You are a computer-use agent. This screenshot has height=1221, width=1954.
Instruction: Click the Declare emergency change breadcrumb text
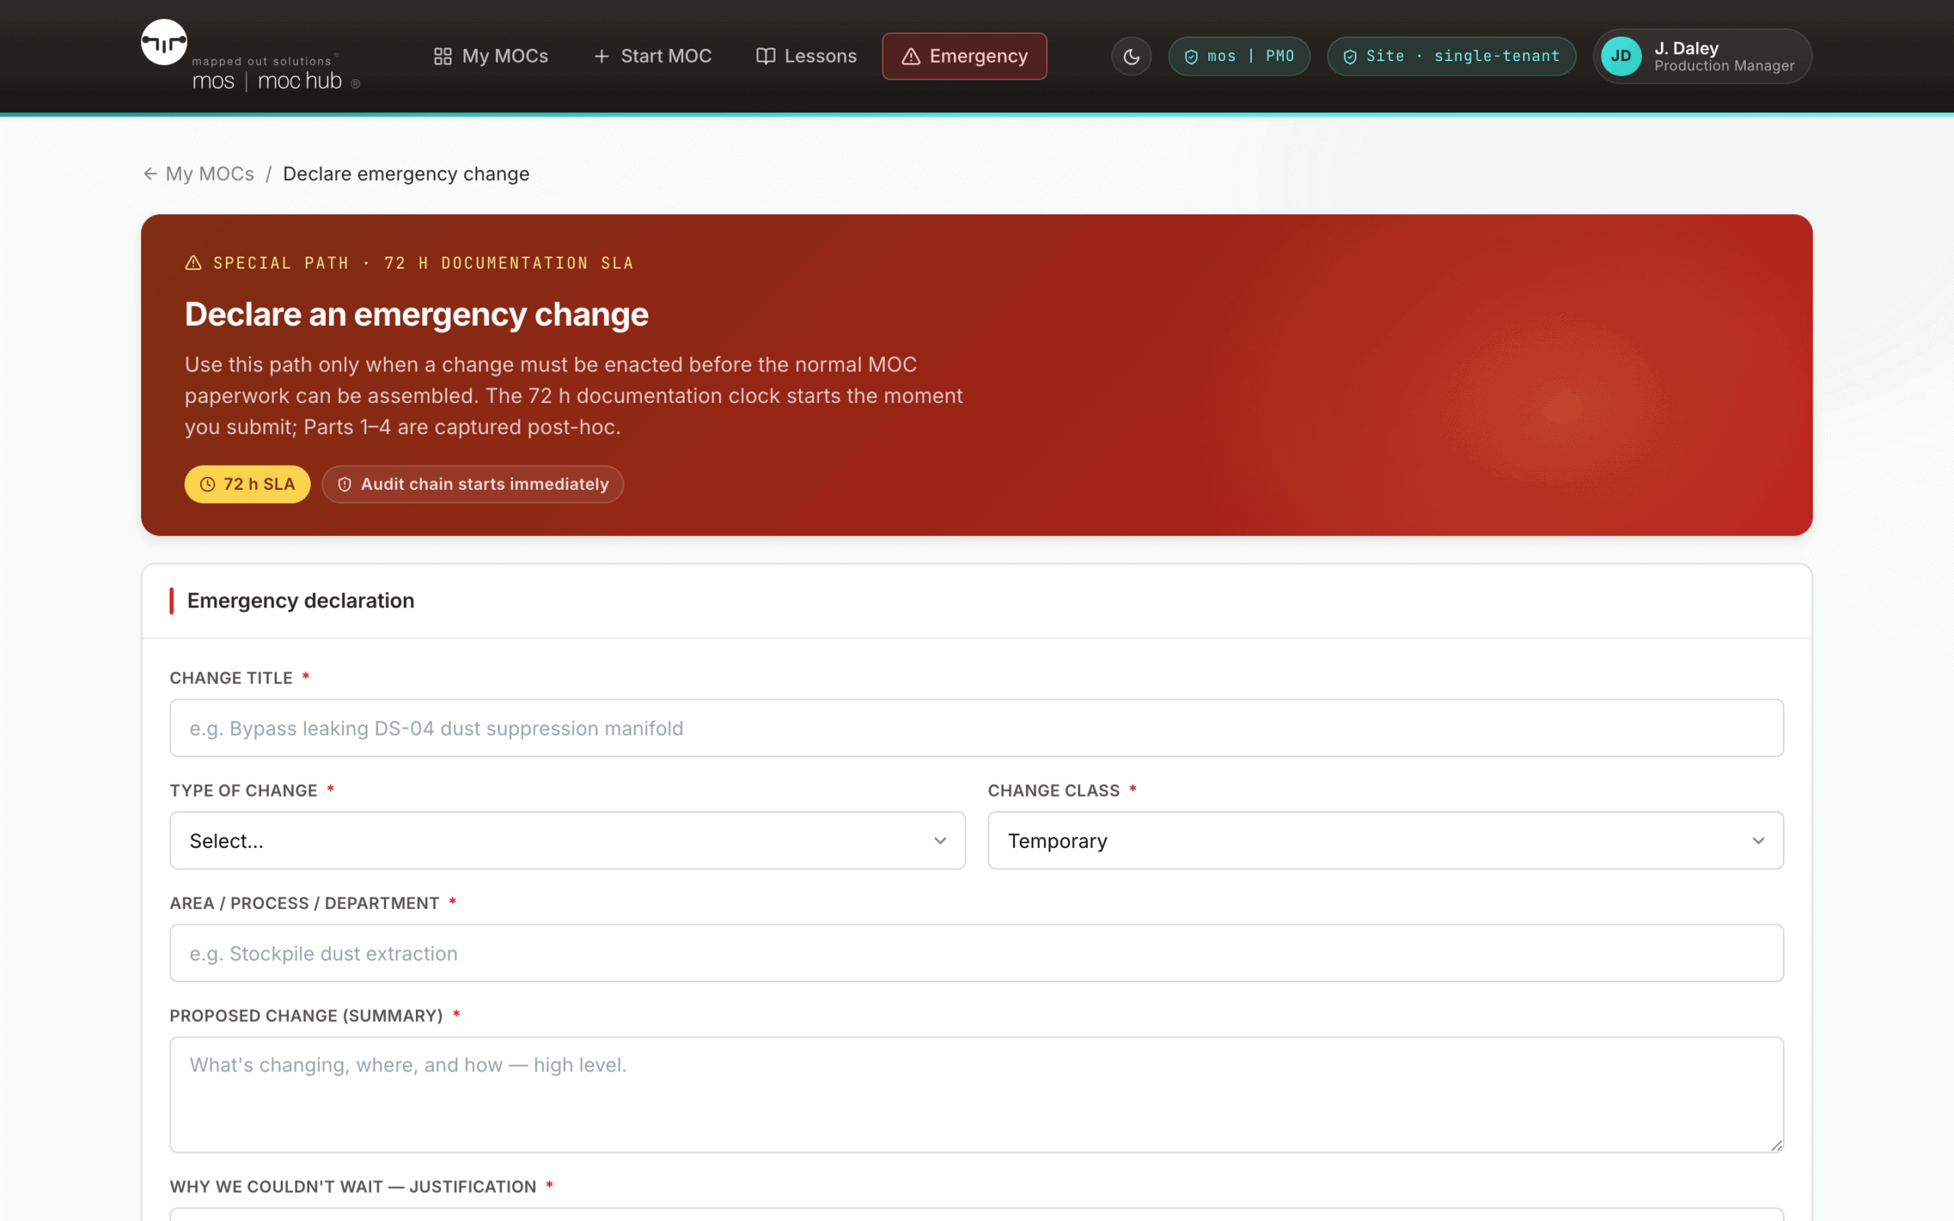406,174
